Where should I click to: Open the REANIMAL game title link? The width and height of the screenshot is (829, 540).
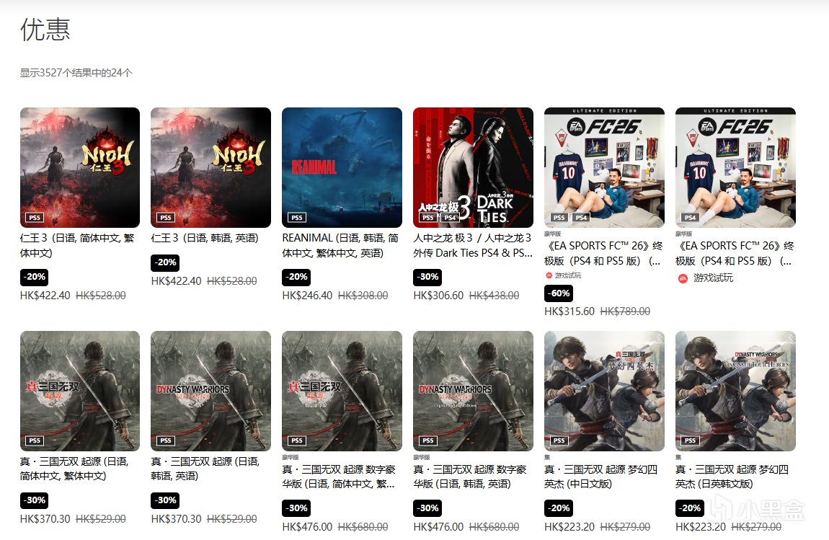[340, 245]
